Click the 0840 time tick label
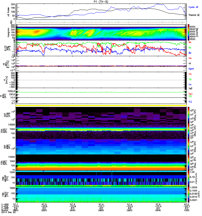 (x=72, y=210)
